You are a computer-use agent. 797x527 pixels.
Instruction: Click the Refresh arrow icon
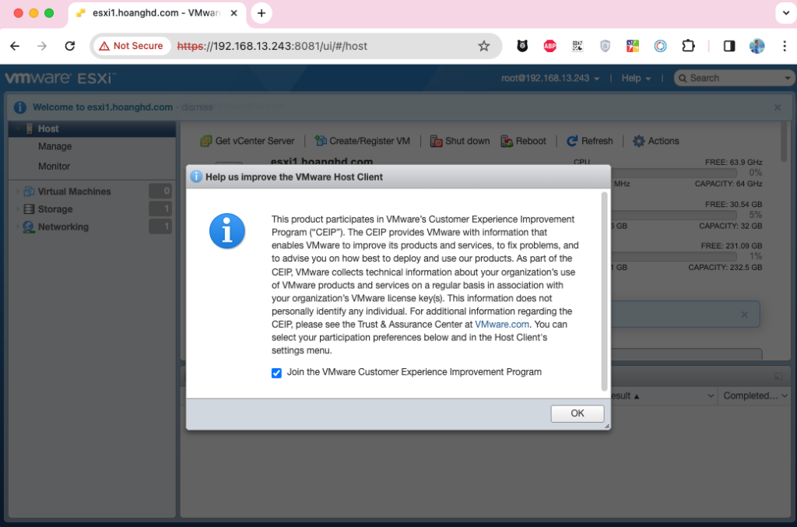[572, 141]
